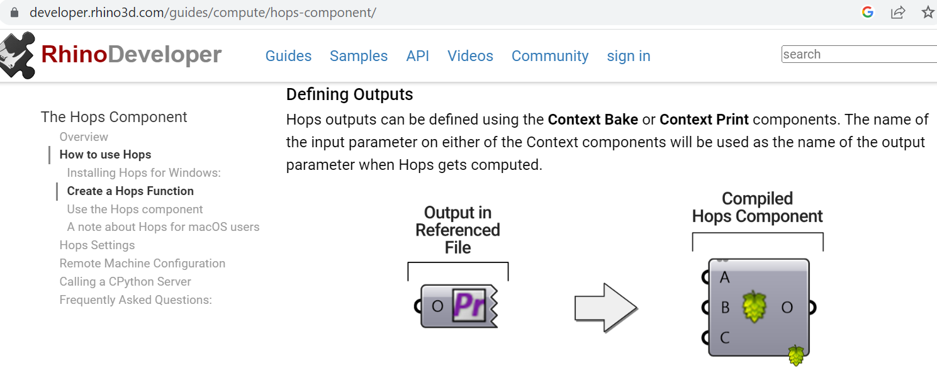
Task: Open the Community link
Action: 550,56
